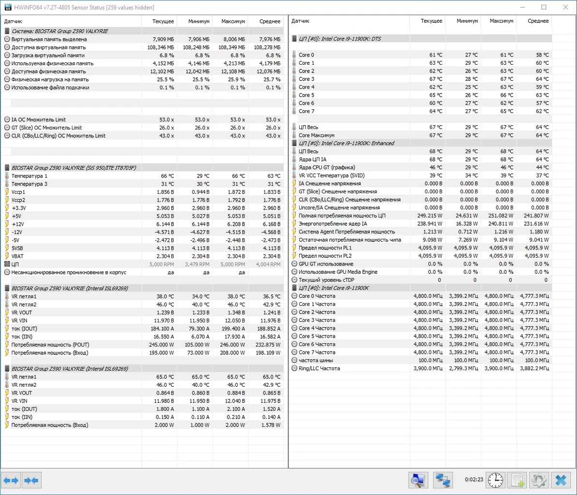
Task: Click the chip icon beside Система: BIOSTAR Group header
Action: [x=7, y=31]
